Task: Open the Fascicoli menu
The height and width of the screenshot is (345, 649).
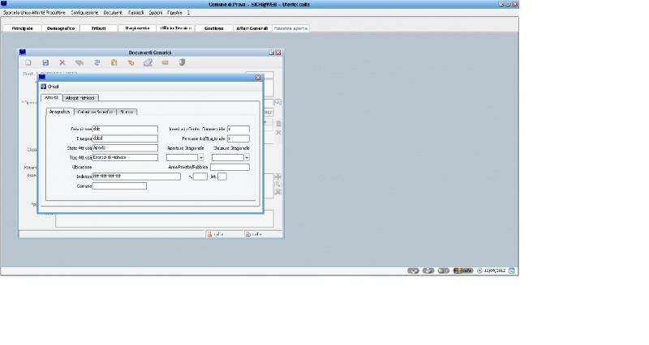Action: (135, 13)
